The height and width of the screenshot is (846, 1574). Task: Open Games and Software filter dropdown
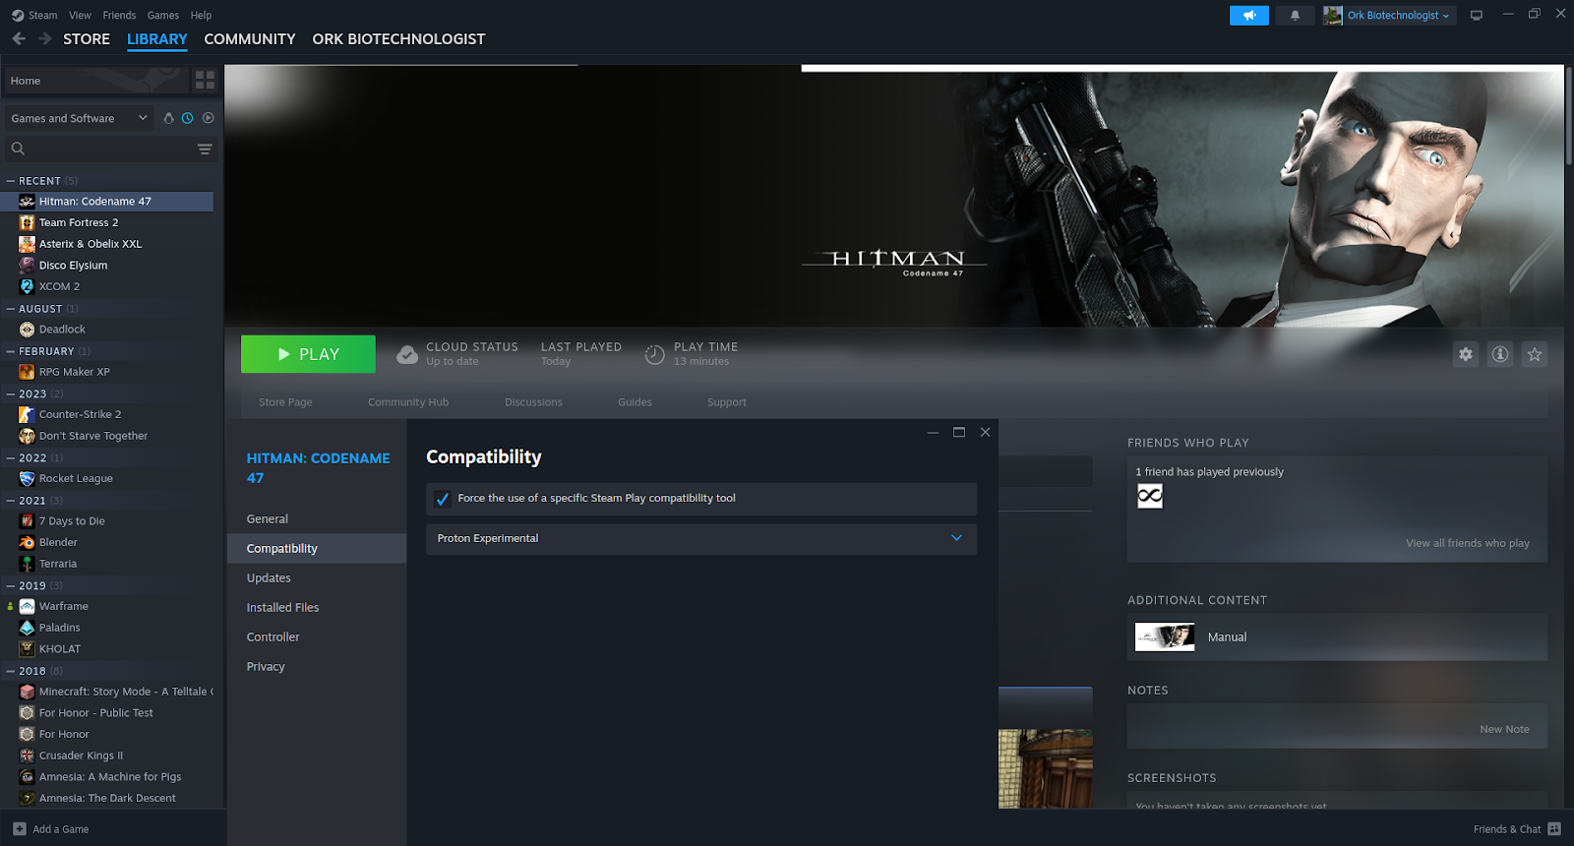click(80, 118)
